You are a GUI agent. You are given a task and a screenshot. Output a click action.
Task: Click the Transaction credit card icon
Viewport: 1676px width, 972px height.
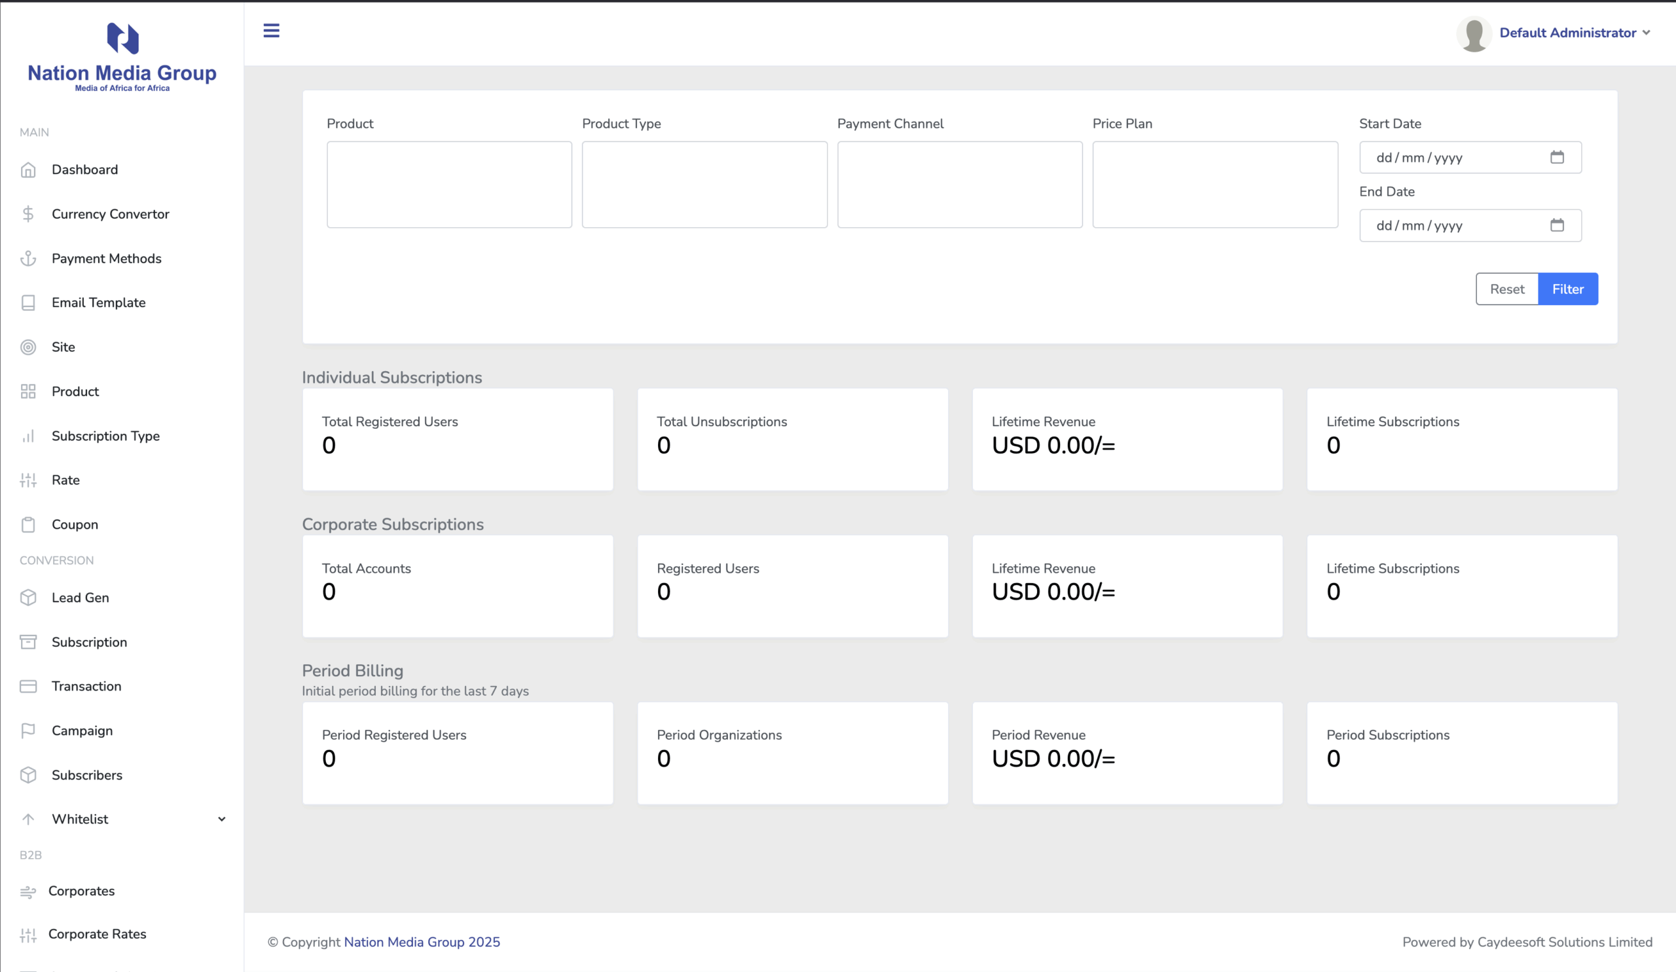coord(28,686)
